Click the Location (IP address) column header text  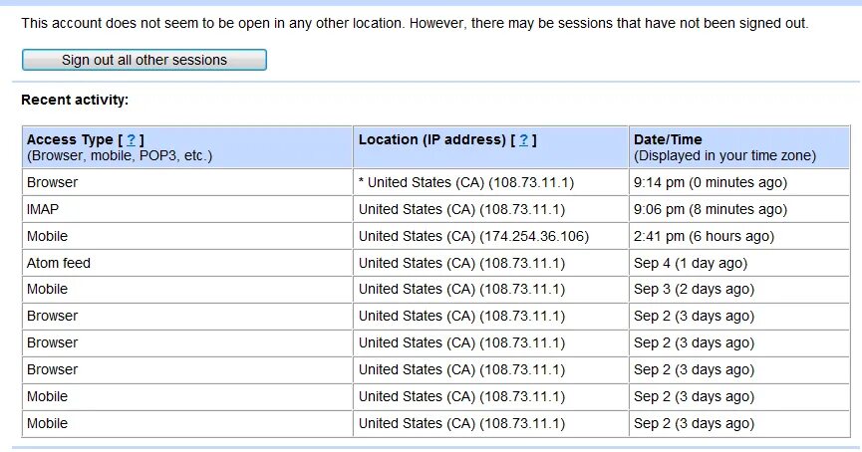(x=431, y=140)
